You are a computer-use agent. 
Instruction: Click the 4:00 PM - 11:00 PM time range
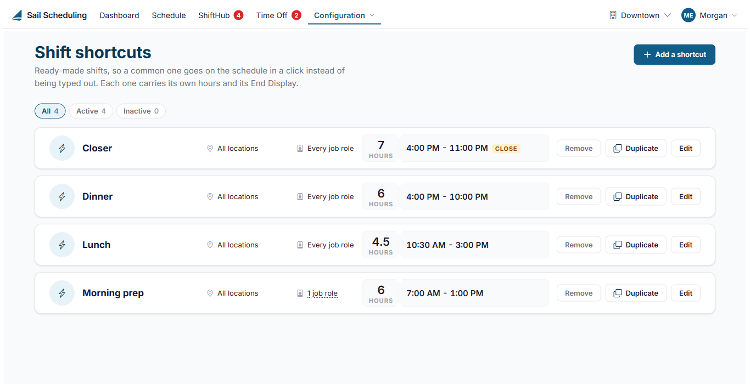tap(447, 148)
